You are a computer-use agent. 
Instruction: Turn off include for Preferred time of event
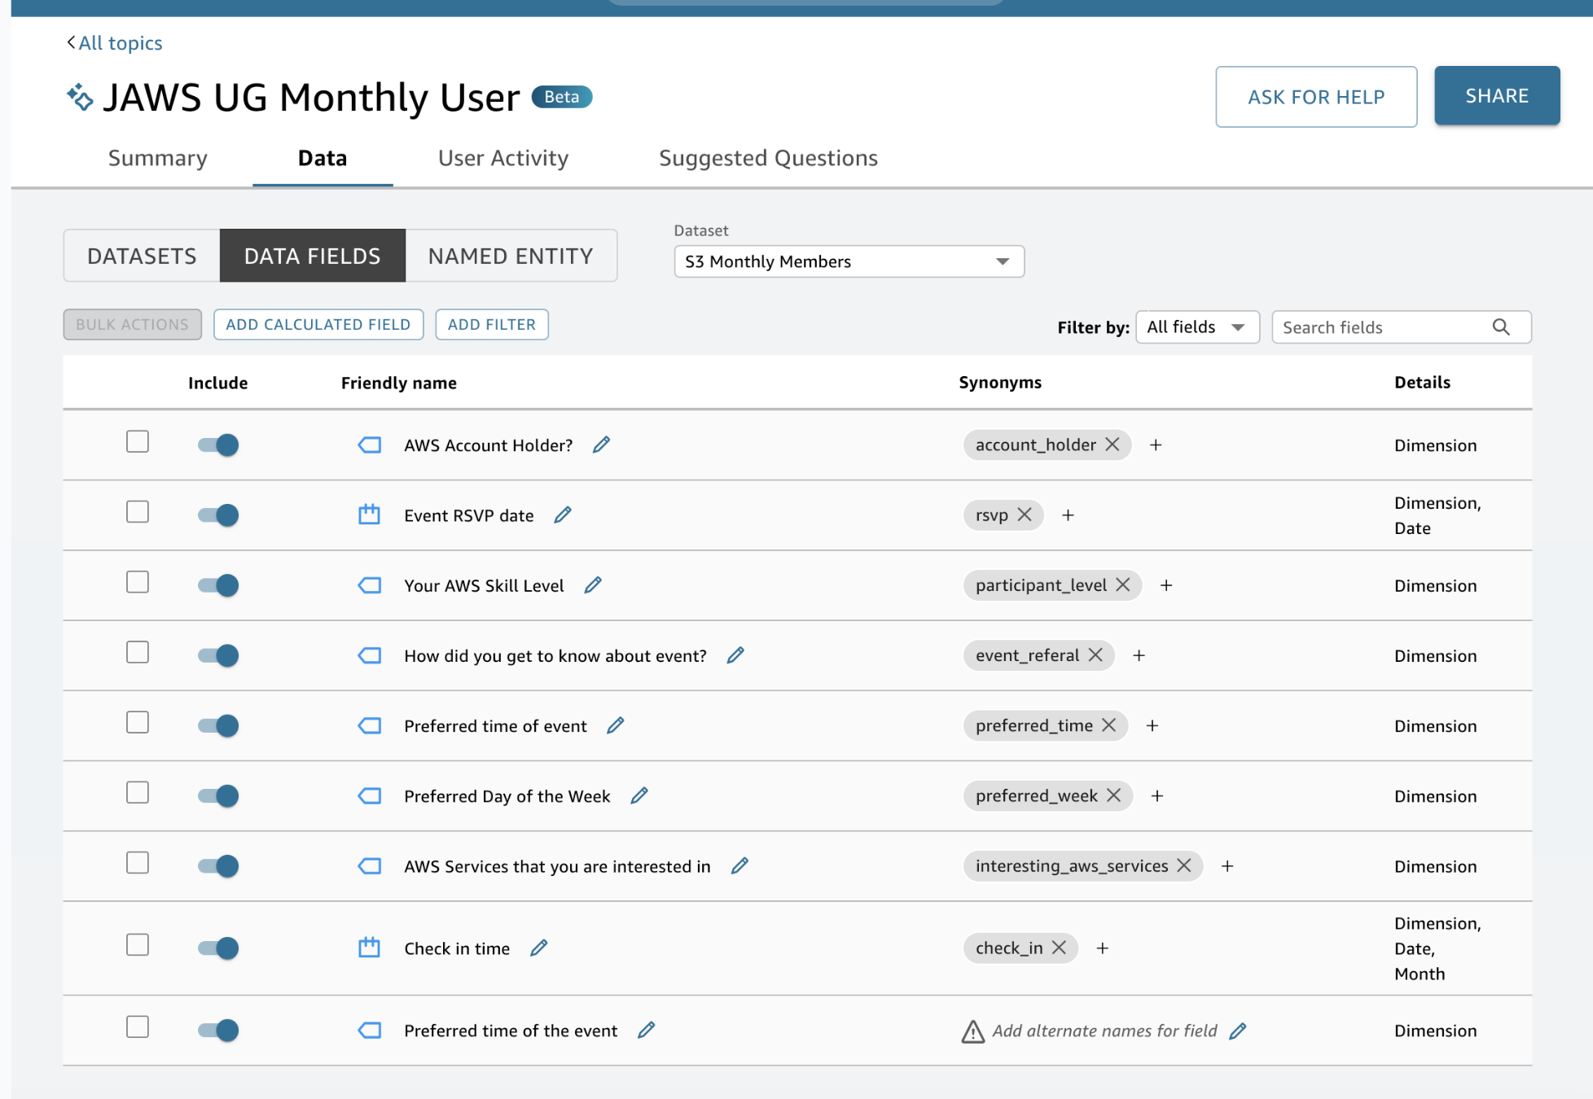(x=218, y=725)
